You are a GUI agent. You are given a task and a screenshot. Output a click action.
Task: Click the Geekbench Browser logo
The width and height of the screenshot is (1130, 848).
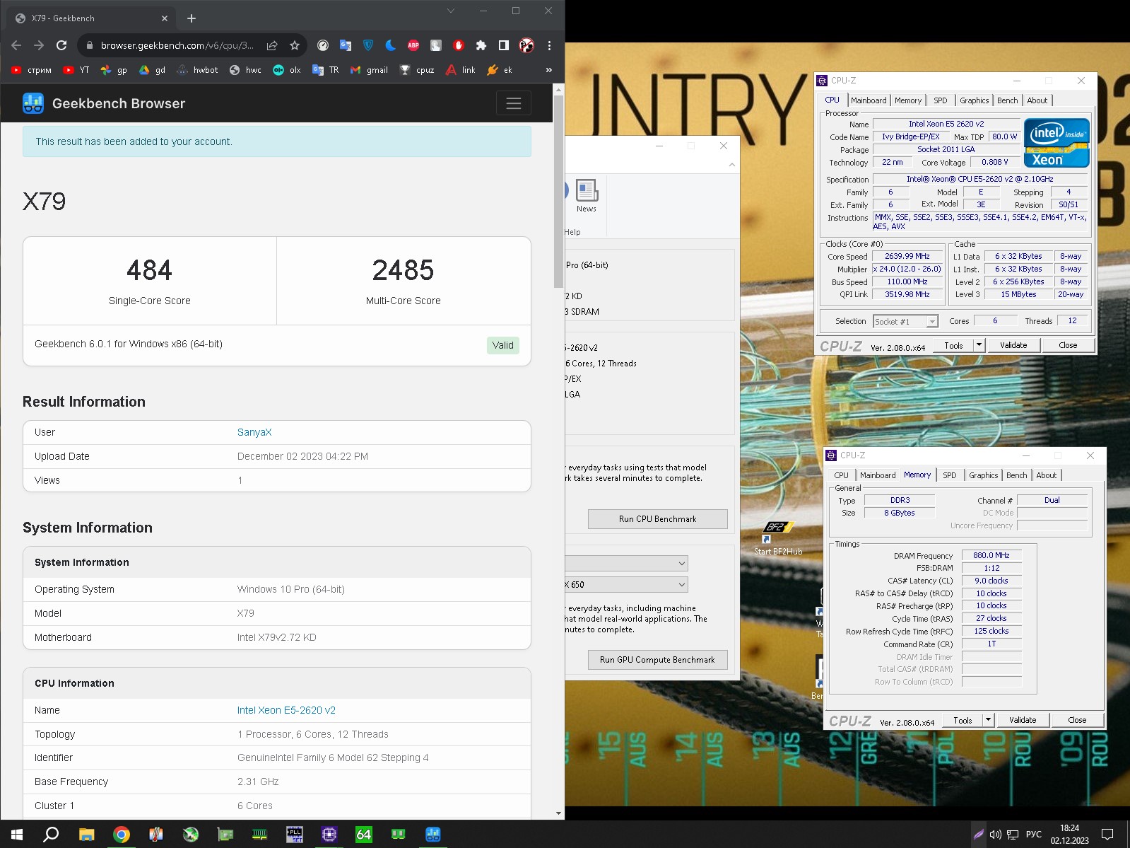(104, 103)
